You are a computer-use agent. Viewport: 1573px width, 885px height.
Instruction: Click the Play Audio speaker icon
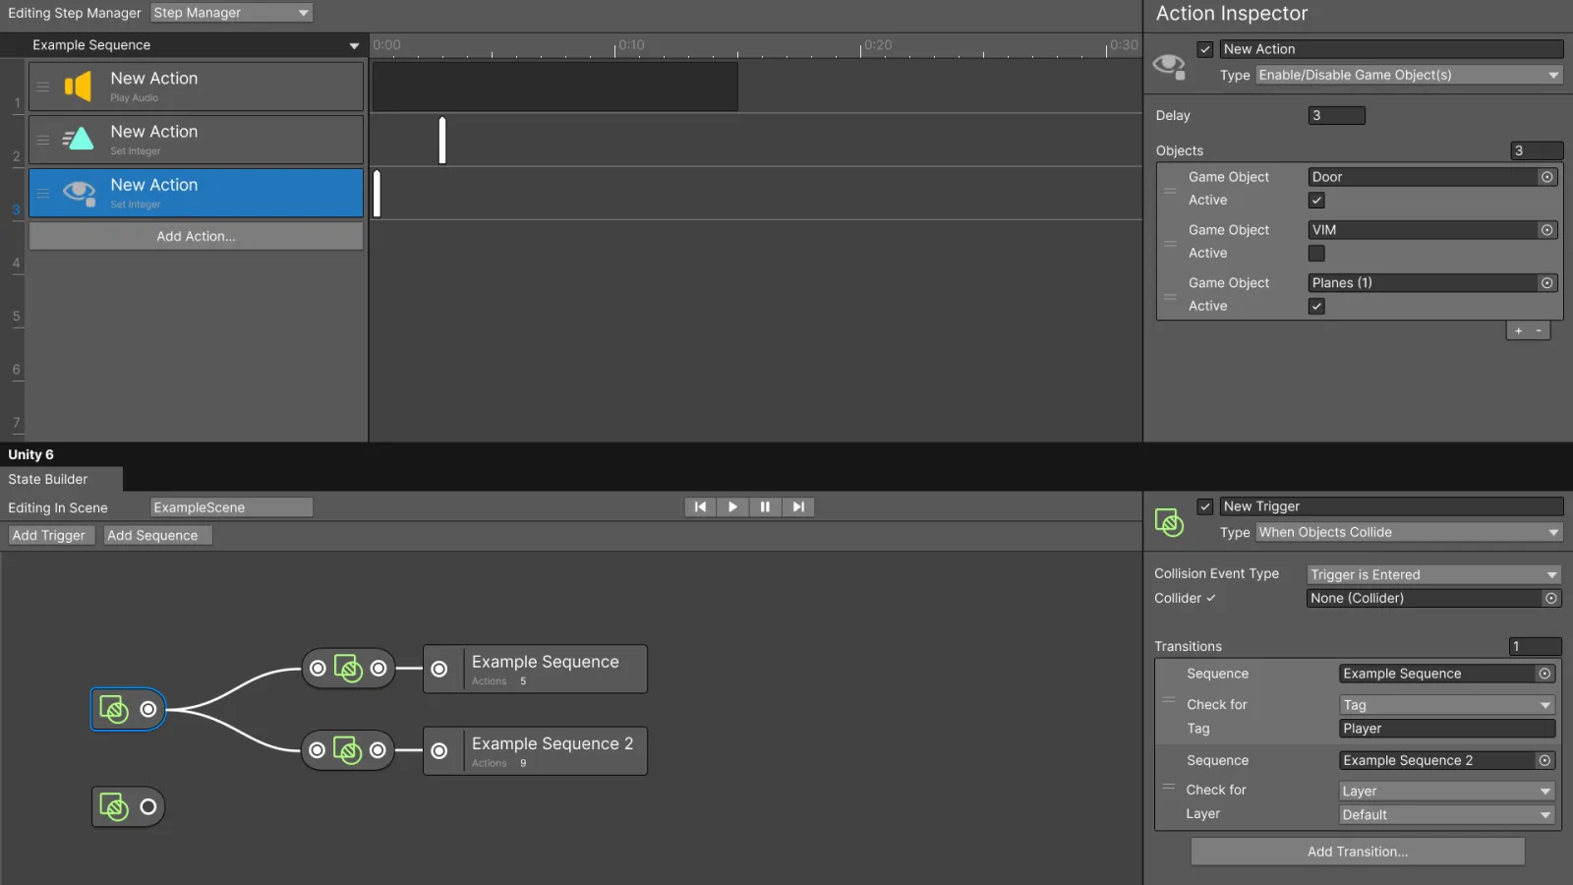pos(78,87)
